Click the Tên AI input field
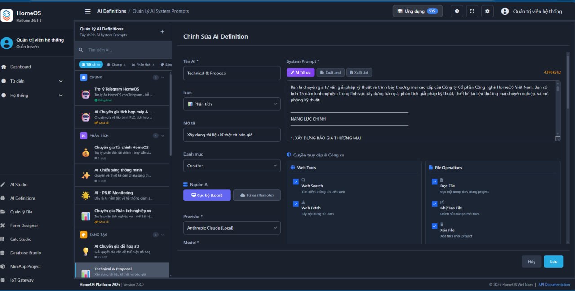Viewport: 575px width, 291px height. tap(232, 73)
